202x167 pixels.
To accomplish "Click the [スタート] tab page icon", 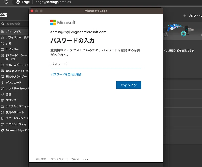I will click(2, 55).
